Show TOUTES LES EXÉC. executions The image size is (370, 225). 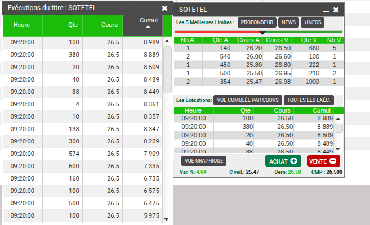(309, 100)
